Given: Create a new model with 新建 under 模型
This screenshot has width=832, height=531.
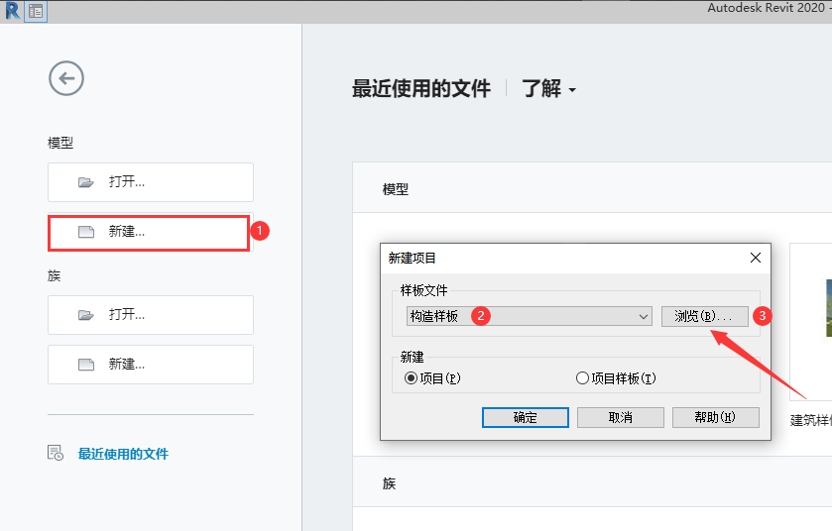Looking at the screenshot, I should [x=149, y=232].
